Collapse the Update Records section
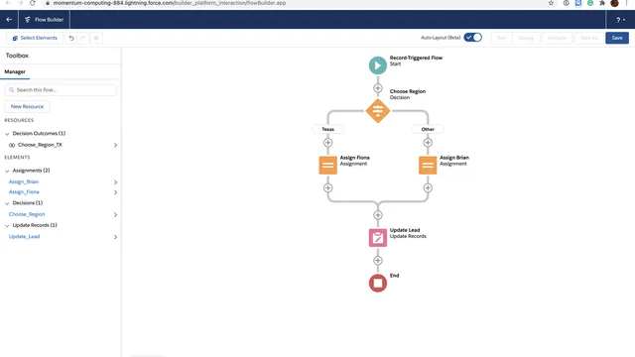635x357 pixels. 7,225
